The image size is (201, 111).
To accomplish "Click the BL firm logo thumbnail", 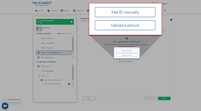I will (x=39, y=29).
